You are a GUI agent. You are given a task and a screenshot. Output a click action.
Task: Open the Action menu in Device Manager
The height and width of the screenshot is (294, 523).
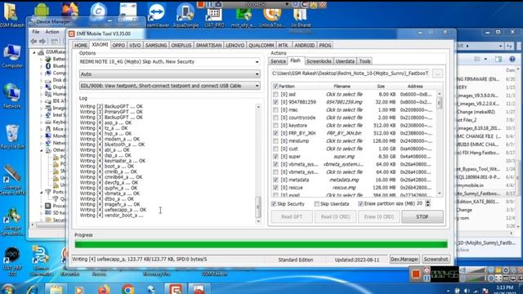52,32
